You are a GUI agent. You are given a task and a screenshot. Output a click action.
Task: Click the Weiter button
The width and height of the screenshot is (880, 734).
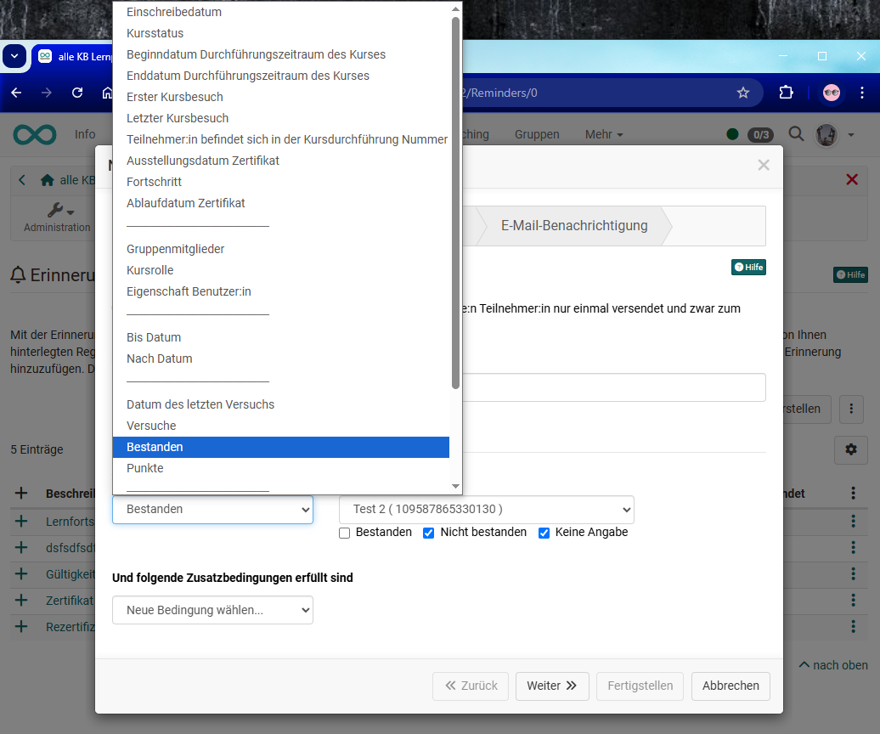[552, 686]
